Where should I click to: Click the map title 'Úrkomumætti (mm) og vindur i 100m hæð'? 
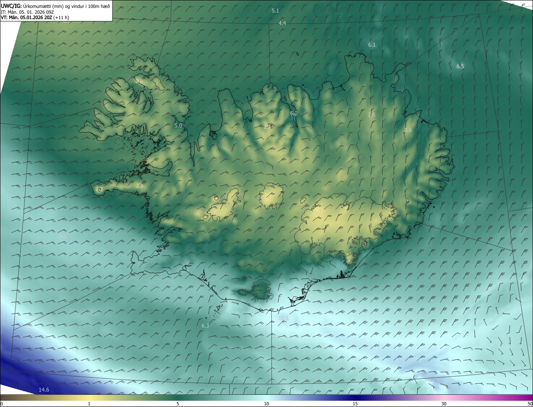[66, 6]
